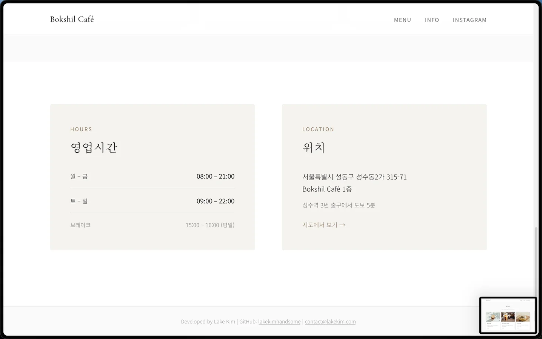Click the 토 – 일 weekend label

[x=79, y=201]
